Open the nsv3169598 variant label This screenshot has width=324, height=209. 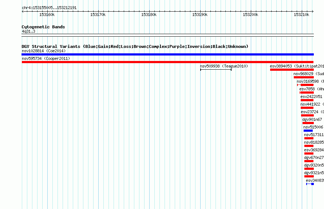click(x=310, y=81)
